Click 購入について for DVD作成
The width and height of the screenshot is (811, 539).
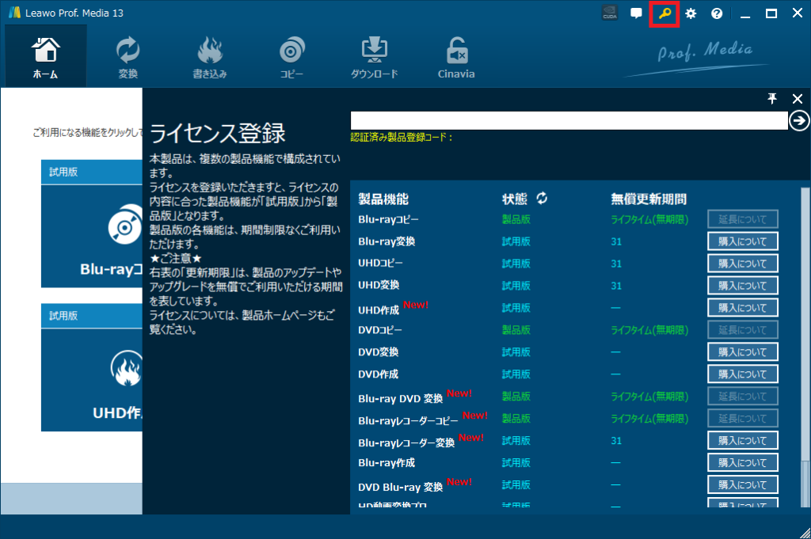click(x=743, y=374)
